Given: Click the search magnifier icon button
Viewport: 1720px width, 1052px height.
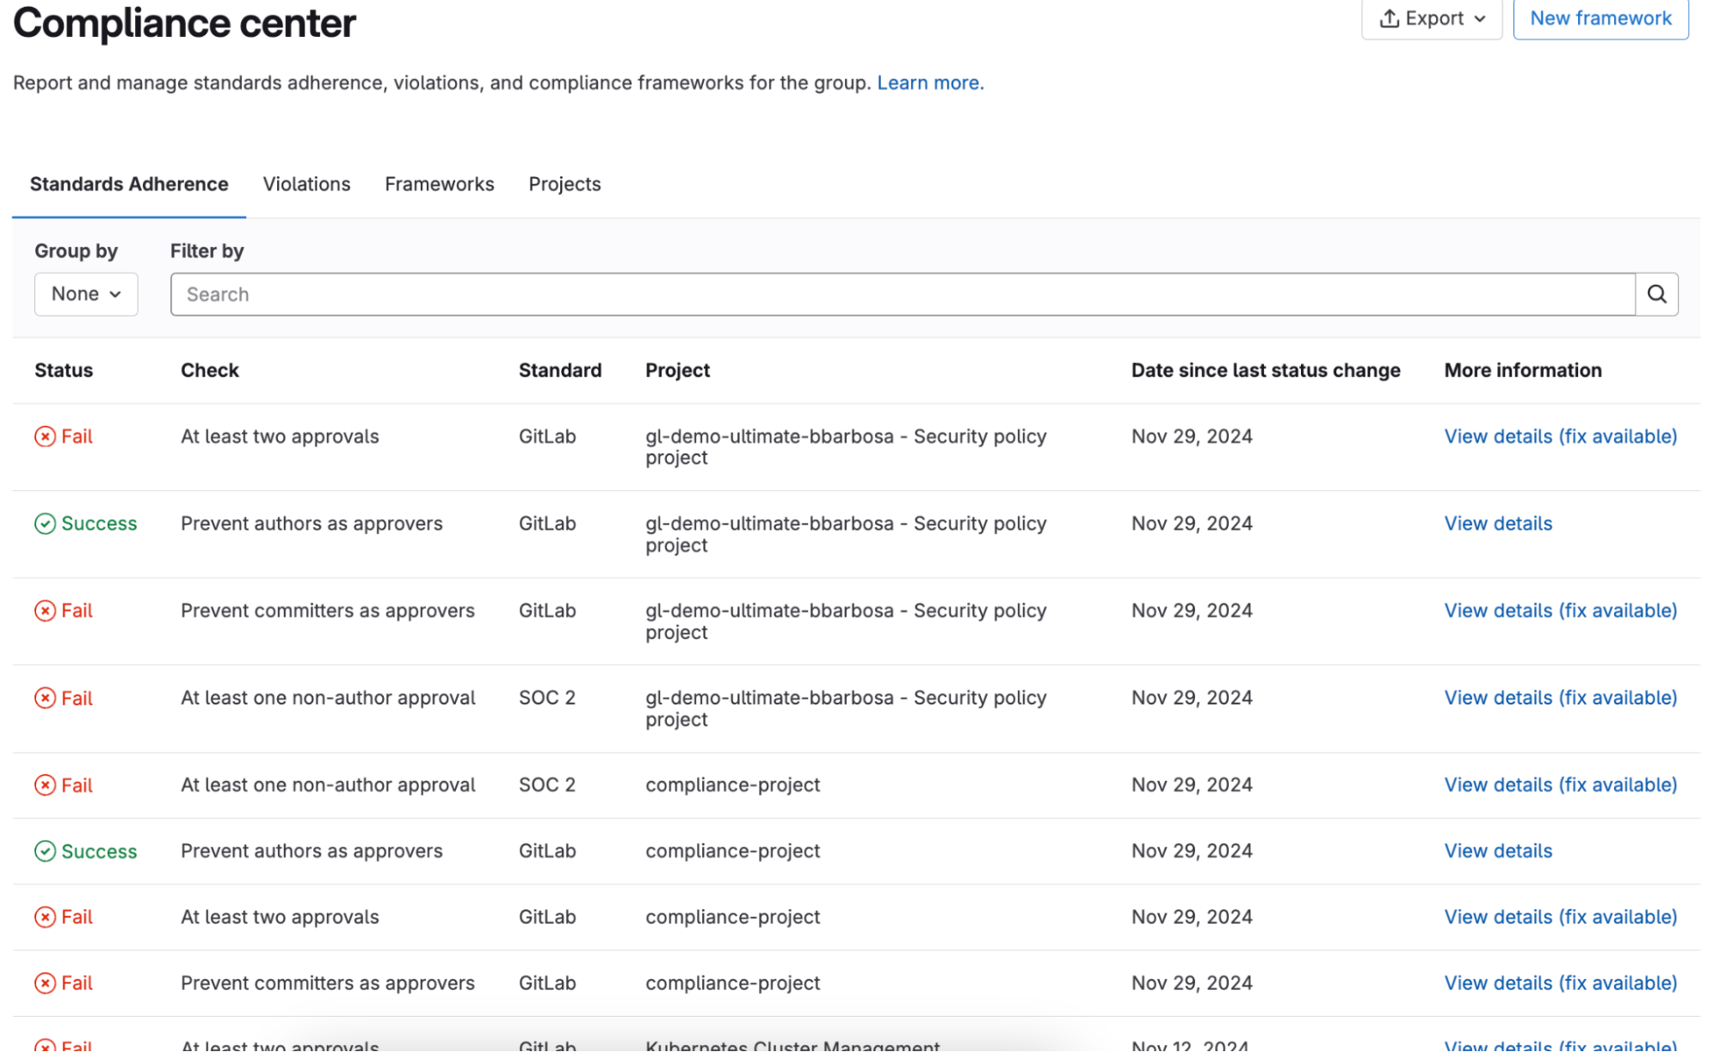Looking at the screenshot, I should (x=1656, y=294).
